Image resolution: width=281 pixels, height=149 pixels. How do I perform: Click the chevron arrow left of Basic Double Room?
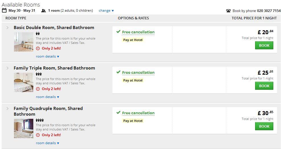[x=7, y=28]
